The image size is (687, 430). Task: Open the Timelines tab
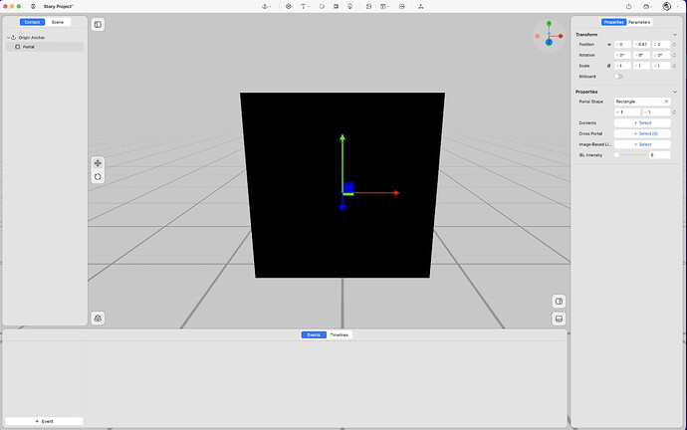tap(340, 335)
